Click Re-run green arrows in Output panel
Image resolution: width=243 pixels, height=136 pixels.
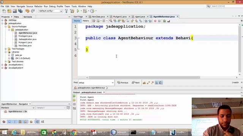click(74, 96)
